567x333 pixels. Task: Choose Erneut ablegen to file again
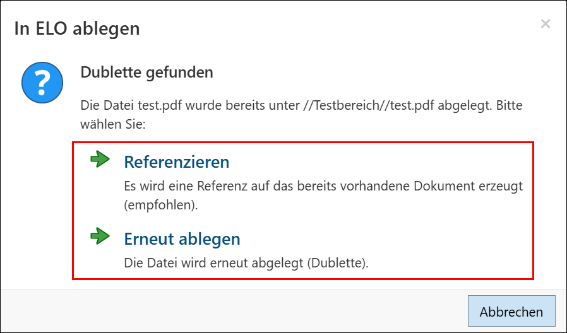[x=182, y=239]
